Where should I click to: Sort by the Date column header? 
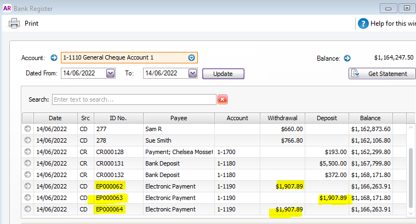[x=55, y=117]
